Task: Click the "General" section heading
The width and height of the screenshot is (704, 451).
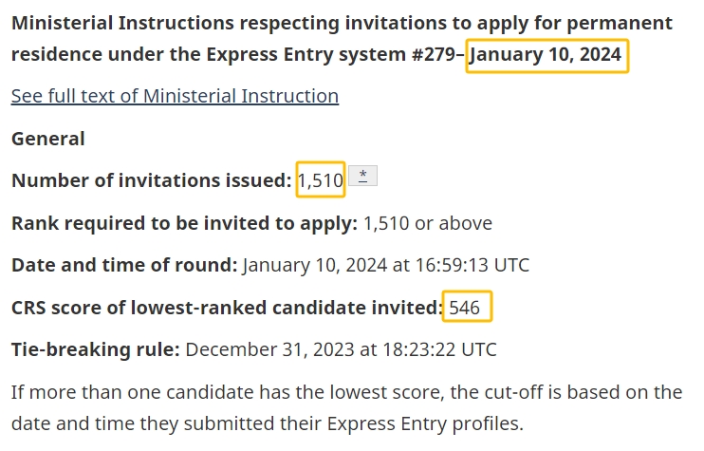Action: [47, 139]
